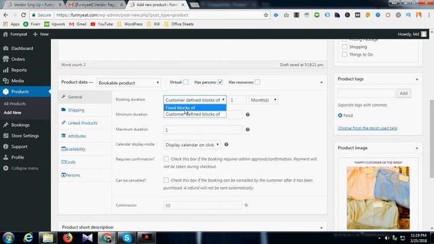Click New in admin toolbar
434x244 pixels.
(41, 35)
